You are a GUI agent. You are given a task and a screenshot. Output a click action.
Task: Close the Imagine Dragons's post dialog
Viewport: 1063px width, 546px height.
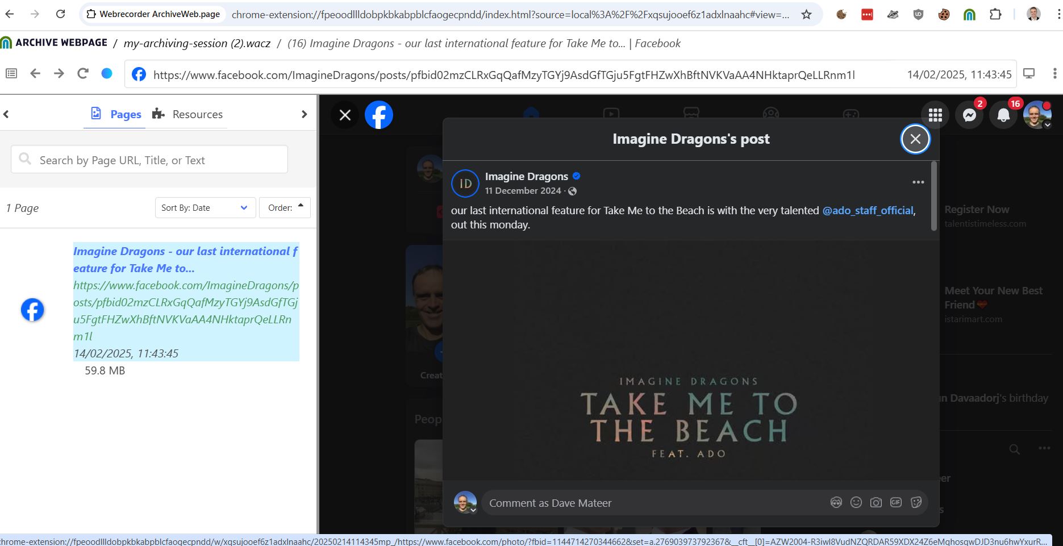pyautogui.click(x=915, y=139)
